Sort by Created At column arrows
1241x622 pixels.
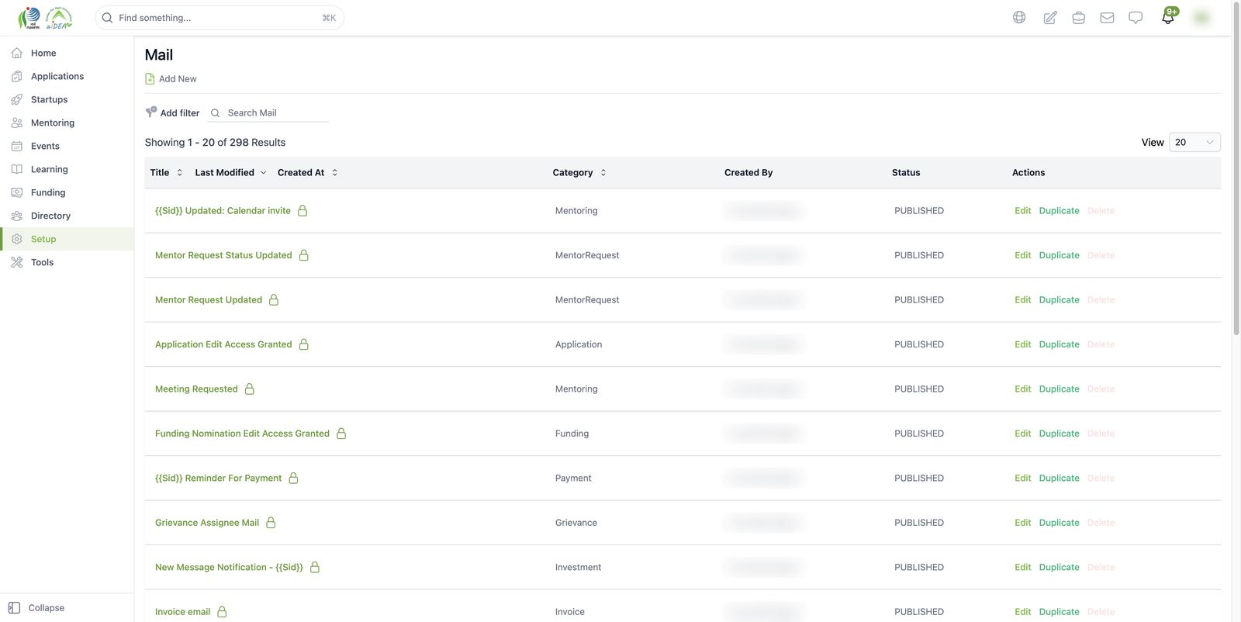pyautogui.click(x=334, y=172)
